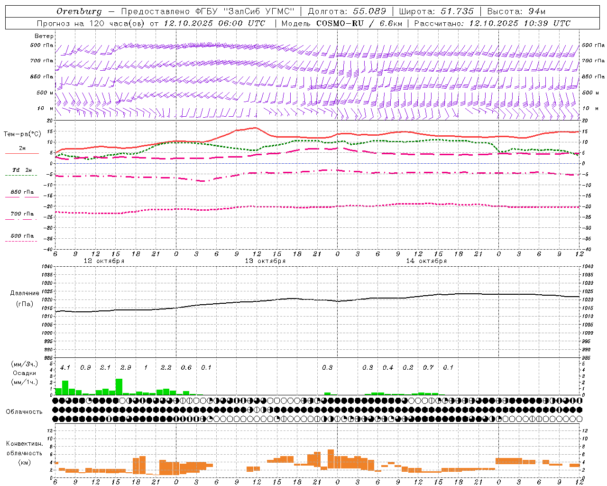
Task: Click the 14 октября date label
Action: (x=426, y=261)
